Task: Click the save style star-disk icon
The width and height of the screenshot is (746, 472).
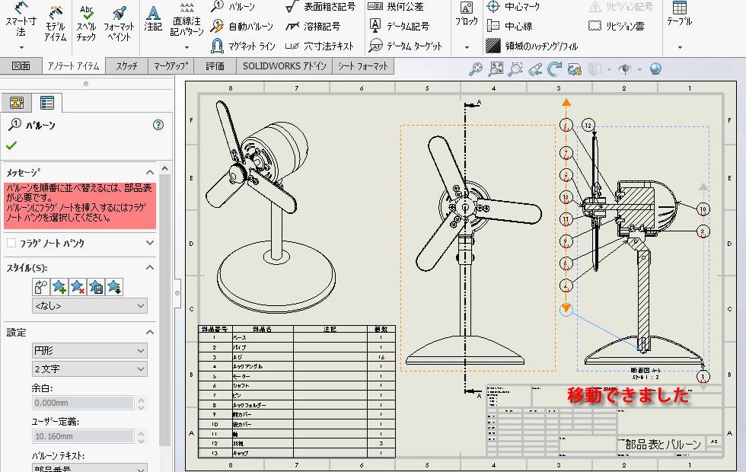Action: pyautogui.click(x=96, y=287)
